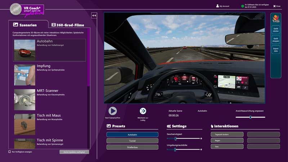Click the Tageszeit ändern interaction button
Viewport: 288px width, 162px height.
pos(227,134)
